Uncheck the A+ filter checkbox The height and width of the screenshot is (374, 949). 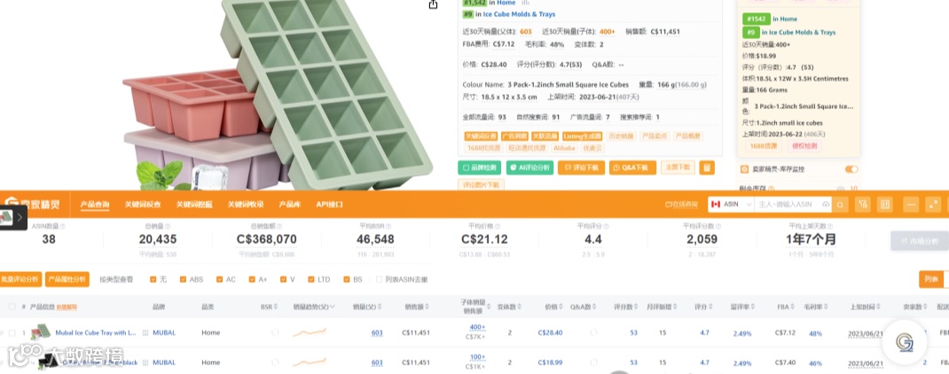pyautogui.click(x=253, y=279)
